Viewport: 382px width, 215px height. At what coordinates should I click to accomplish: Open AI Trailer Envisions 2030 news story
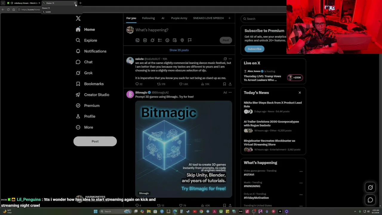pos(273,126)
